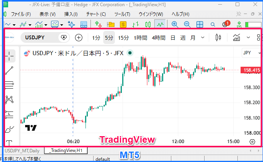Select the 日 daily timeframe
This screenshot has height=162, width=263.
173,38
